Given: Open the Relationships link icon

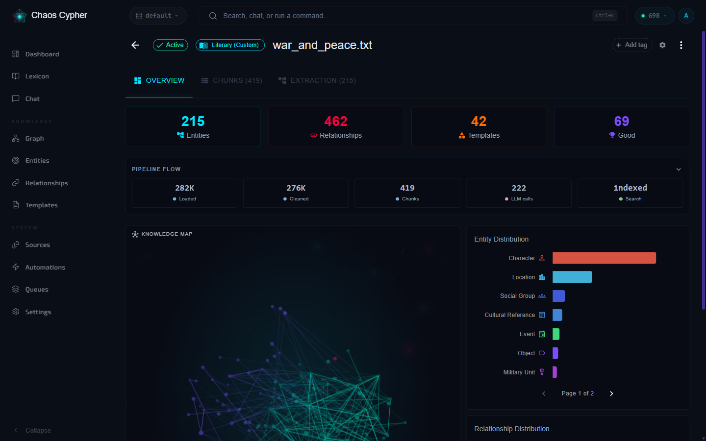Looking at the screenshot, I should click(x=16, y=183).
